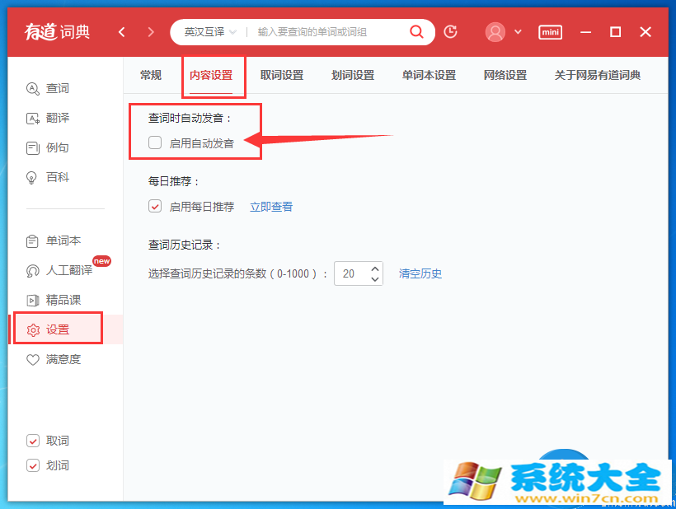Expand account menu arrow beside avatar
676x509 pixels.
pyautogui.click(x=518, y=32)
